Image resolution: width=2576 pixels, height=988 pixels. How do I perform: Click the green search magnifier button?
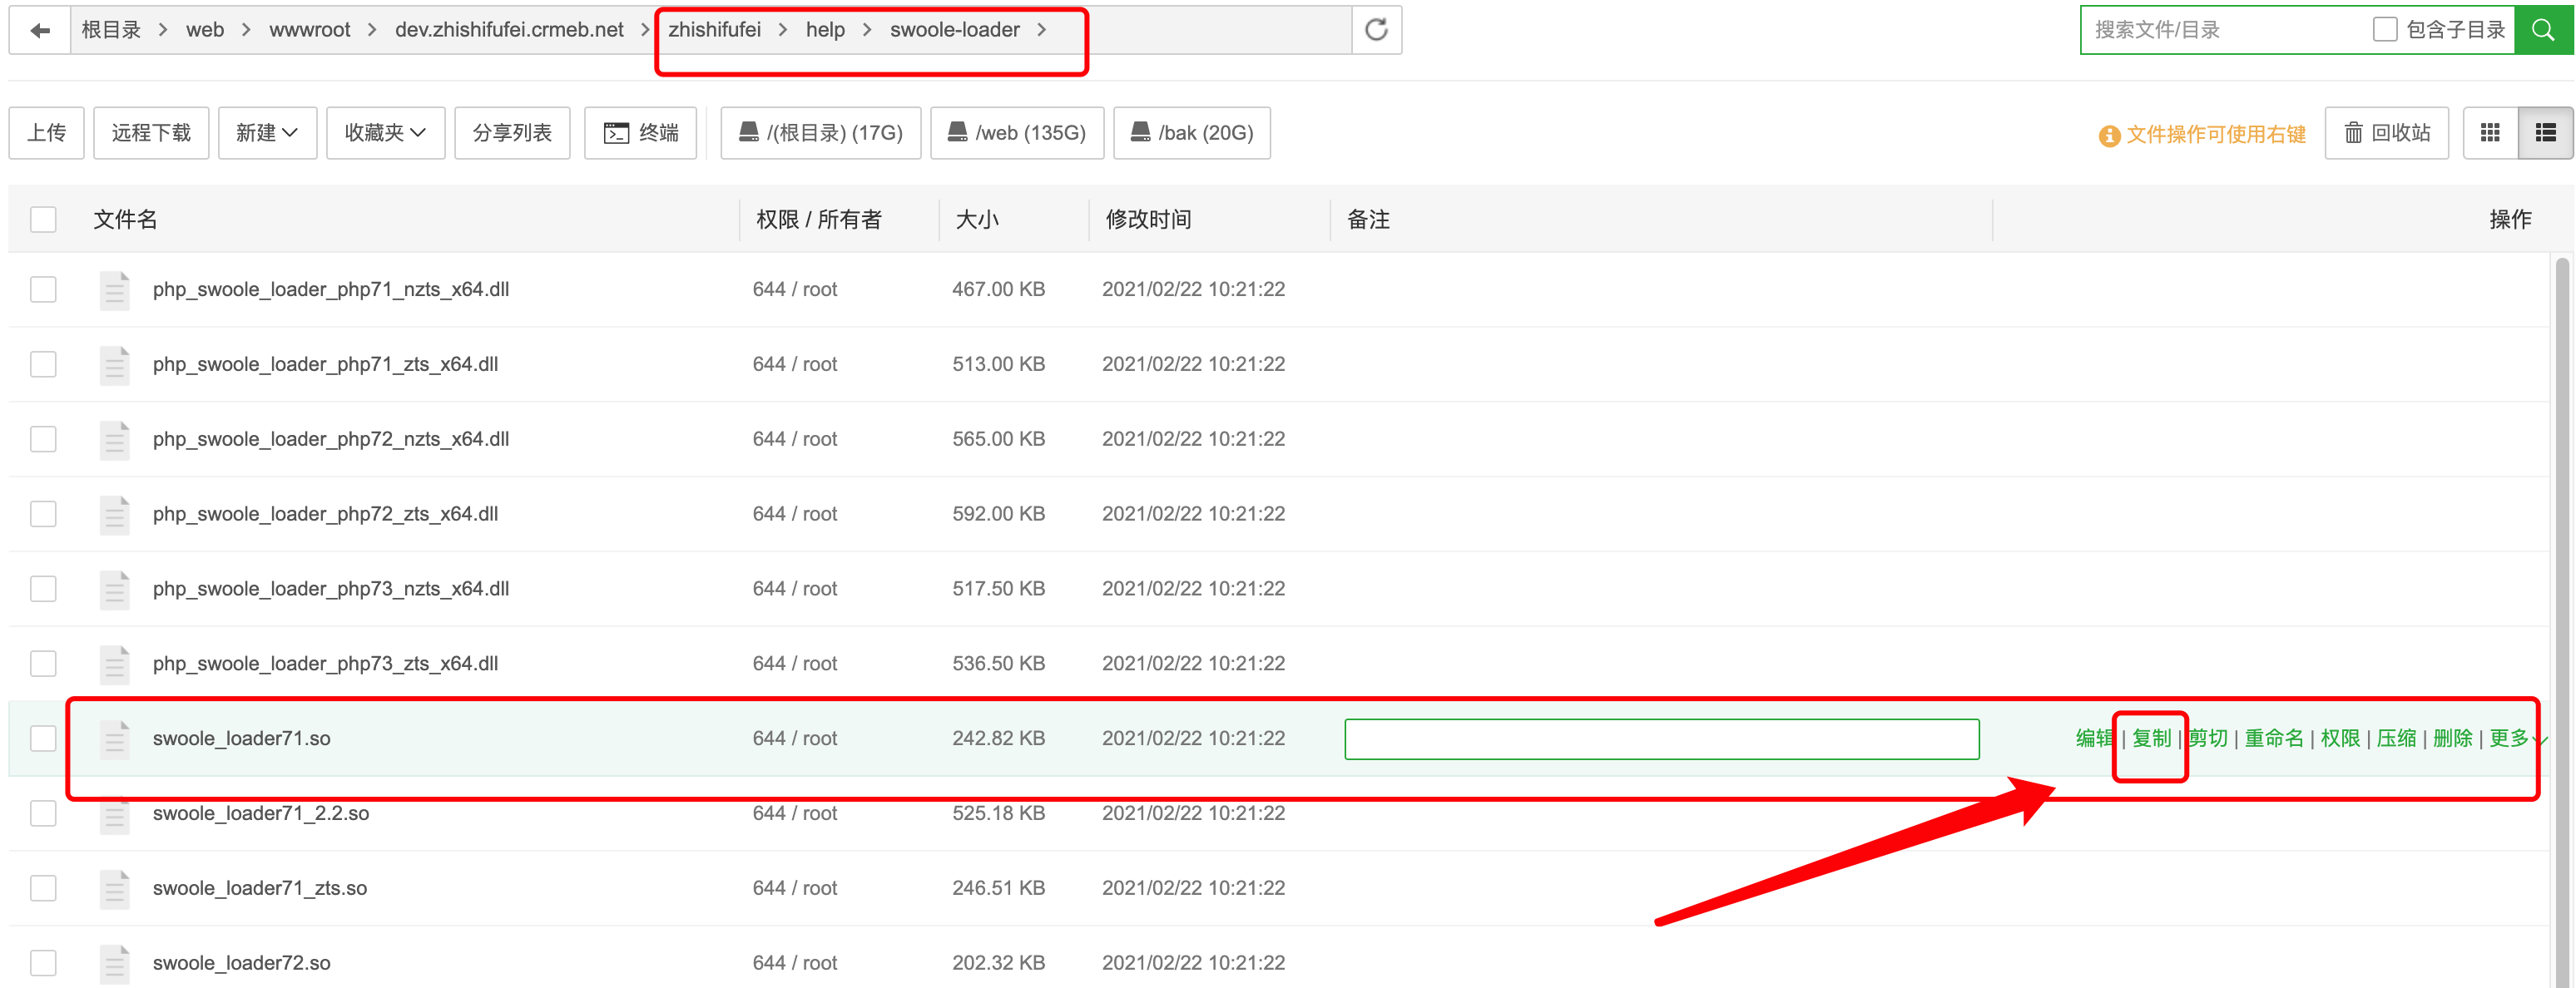(2543, 30)
